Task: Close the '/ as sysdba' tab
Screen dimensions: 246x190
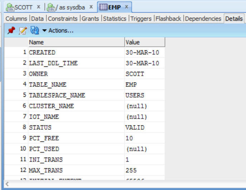Action: (x=91, y=7)
